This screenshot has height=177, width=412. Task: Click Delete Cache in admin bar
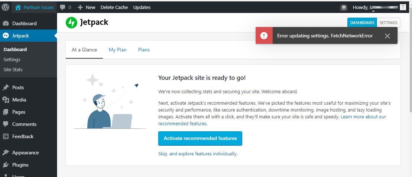114,7
